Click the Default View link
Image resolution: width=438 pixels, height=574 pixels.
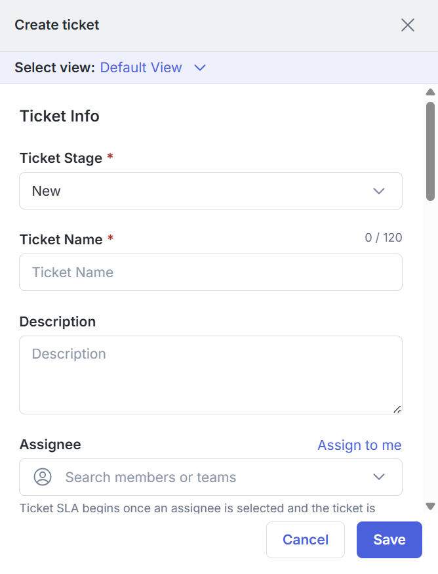click(x=140, y=68)
